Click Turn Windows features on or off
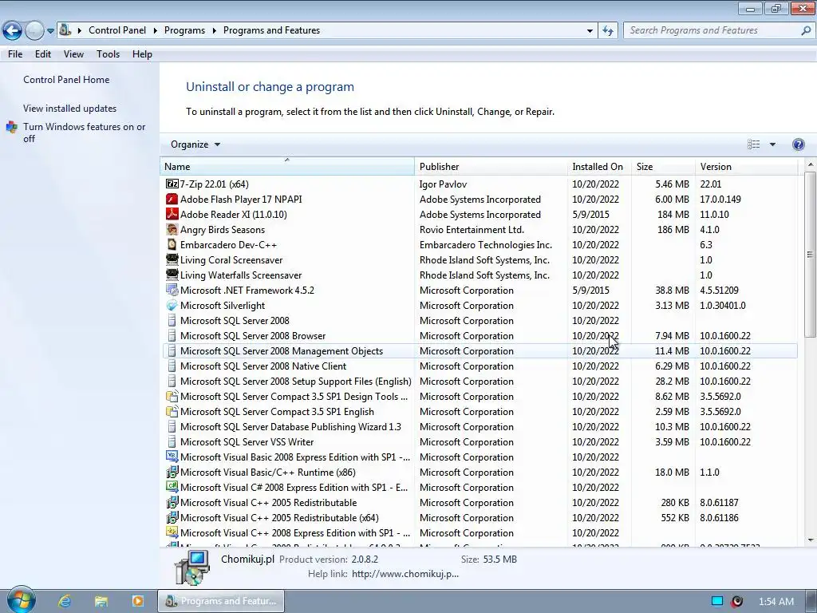The image size is (817, 613). pyautogui.click(x=84, y=132)
